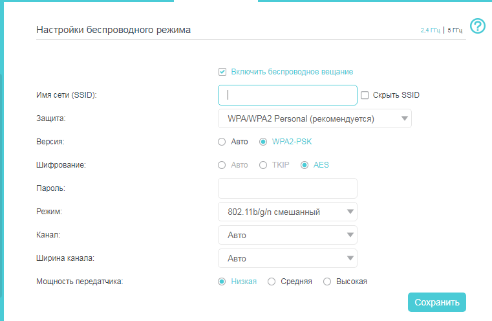Expand the Режим 802.11b/g/n dropdown
492x321 pixels.
click(x=288, y=212)
